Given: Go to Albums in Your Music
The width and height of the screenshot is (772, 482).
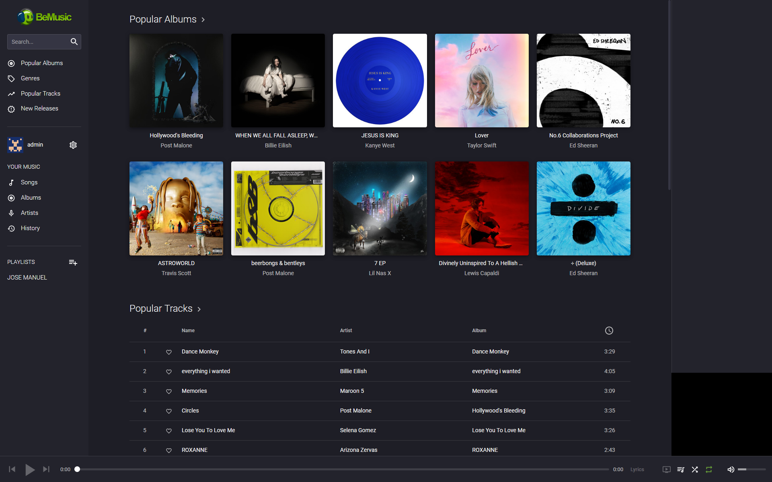Looking at the screenshot, I should tap(31, 198).
